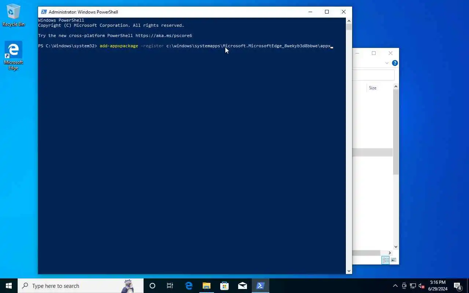Image resolution: width=469 pixels, height=293 pixels.
Task: Click the PowerShell taskbar button
Action: click(x=261, y=286)
